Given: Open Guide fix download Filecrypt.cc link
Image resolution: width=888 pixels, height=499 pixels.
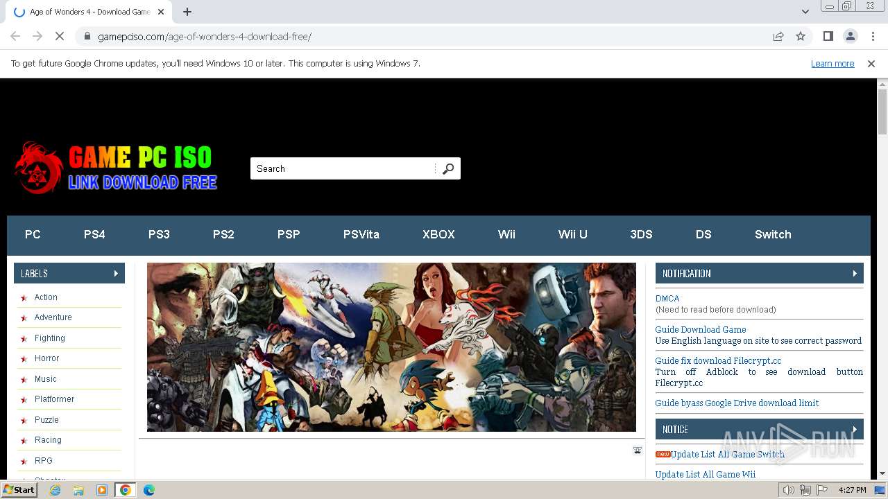Looking at the screenshot, I should [718, 361].
